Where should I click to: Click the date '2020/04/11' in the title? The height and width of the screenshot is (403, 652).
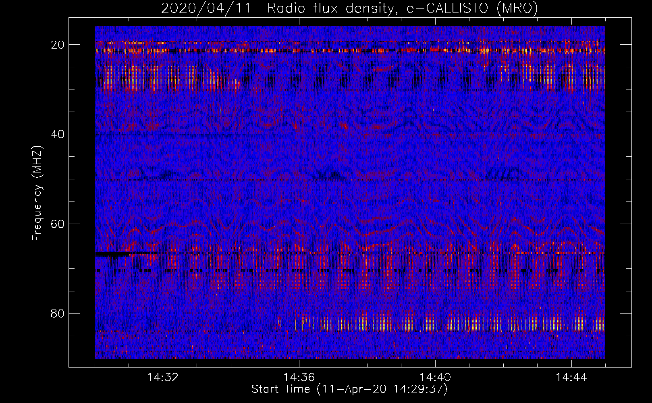[206, 8]
